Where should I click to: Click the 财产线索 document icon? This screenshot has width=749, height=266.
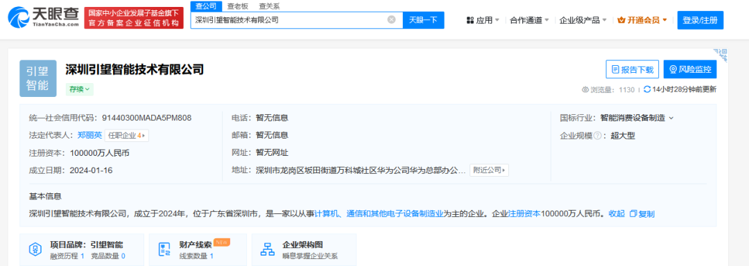click(165, 249)
